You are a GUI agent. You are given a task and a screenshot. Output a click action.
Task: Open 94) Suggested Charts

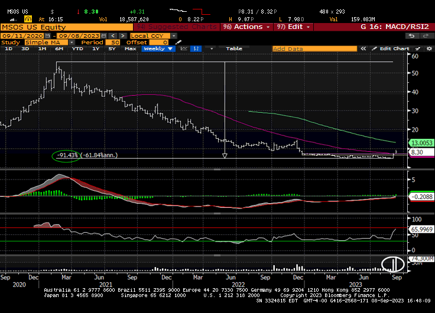click(x=177, y=27)
